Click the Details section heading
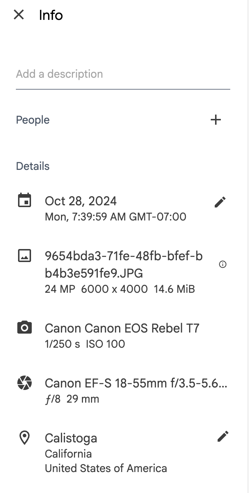The height and width of the screenshot is (493, 249). pos(33,166)
